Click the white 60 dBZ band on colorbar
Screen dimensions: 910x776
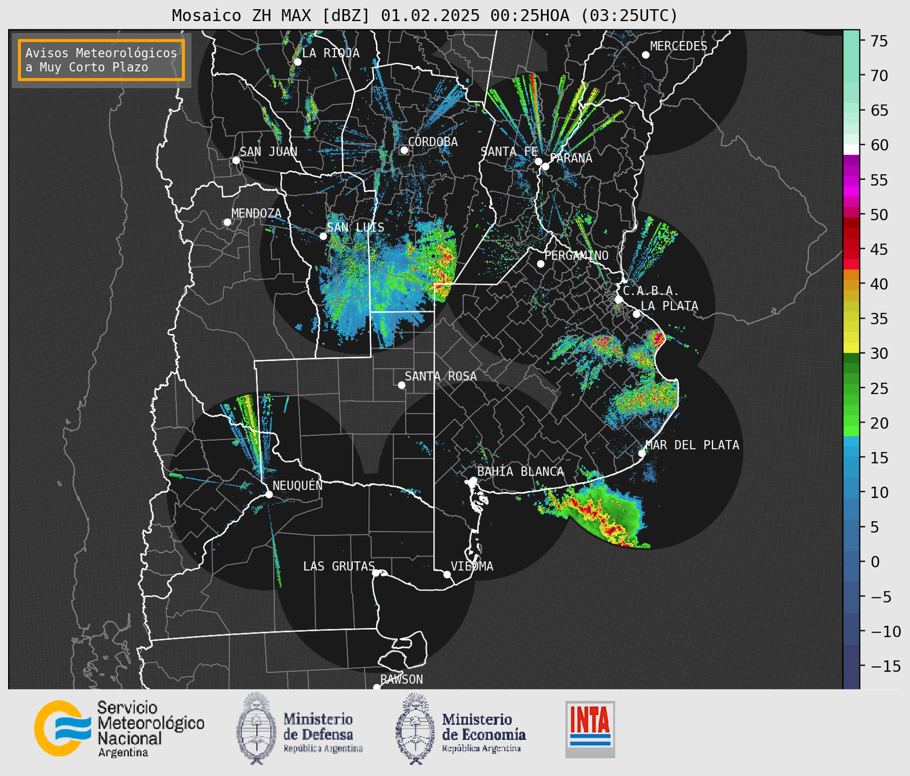tap(851, 149)
